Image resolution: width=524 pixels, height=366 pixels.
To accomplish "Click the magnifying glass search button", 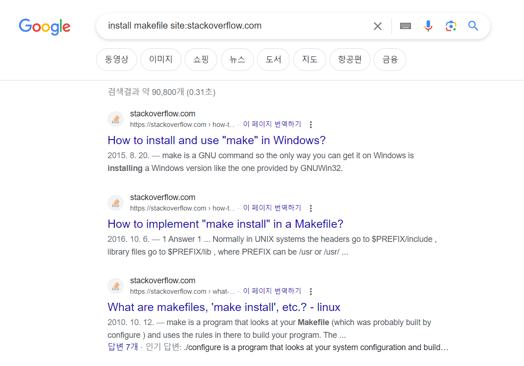I will click(x=473, y=25).
